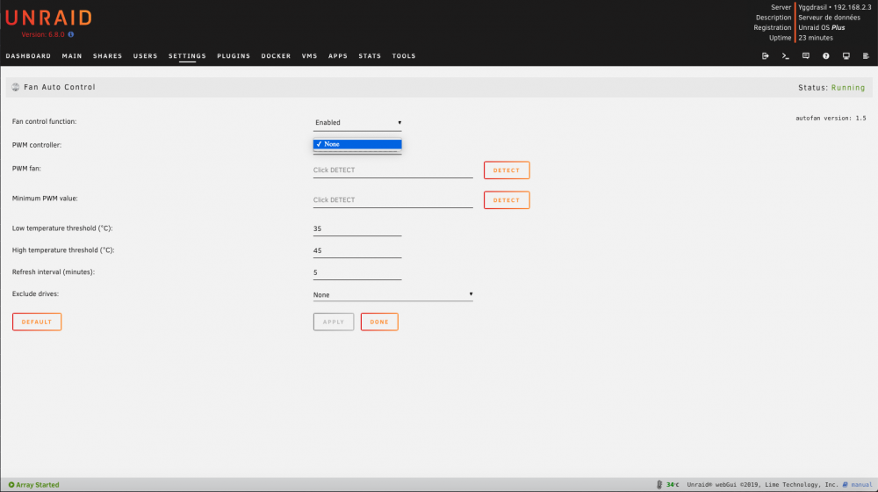Open the Apps tab
This screenshot has width=878, height=492.
tap(338, 56)
